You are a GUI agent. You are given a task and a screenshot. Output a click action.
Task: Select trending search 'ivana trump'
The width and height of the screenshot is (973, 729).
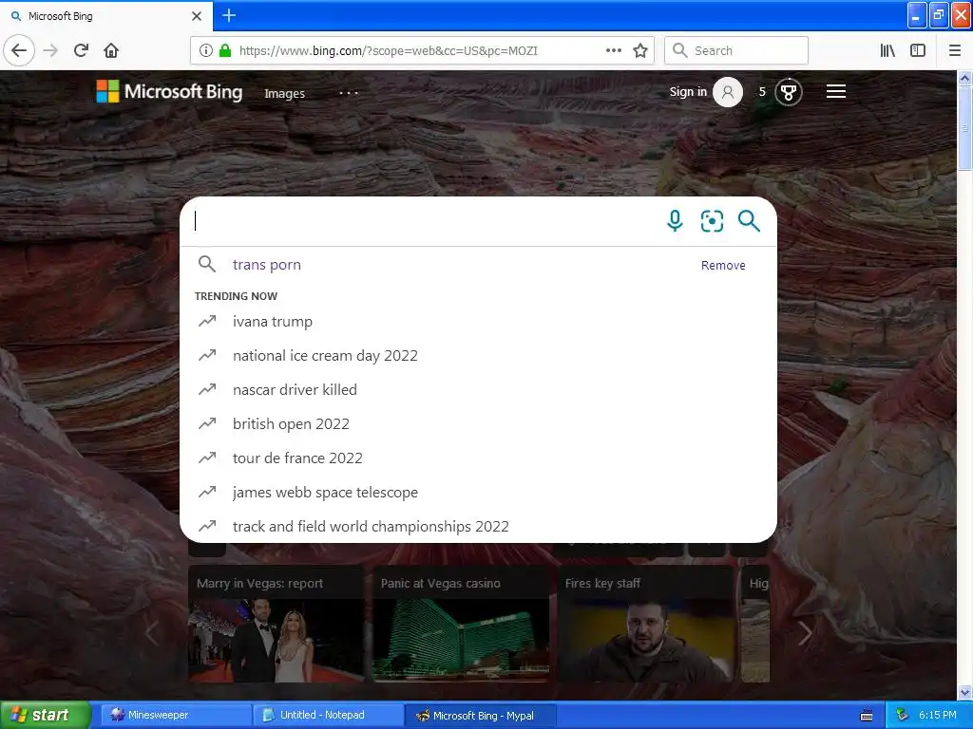coord(478,321)
